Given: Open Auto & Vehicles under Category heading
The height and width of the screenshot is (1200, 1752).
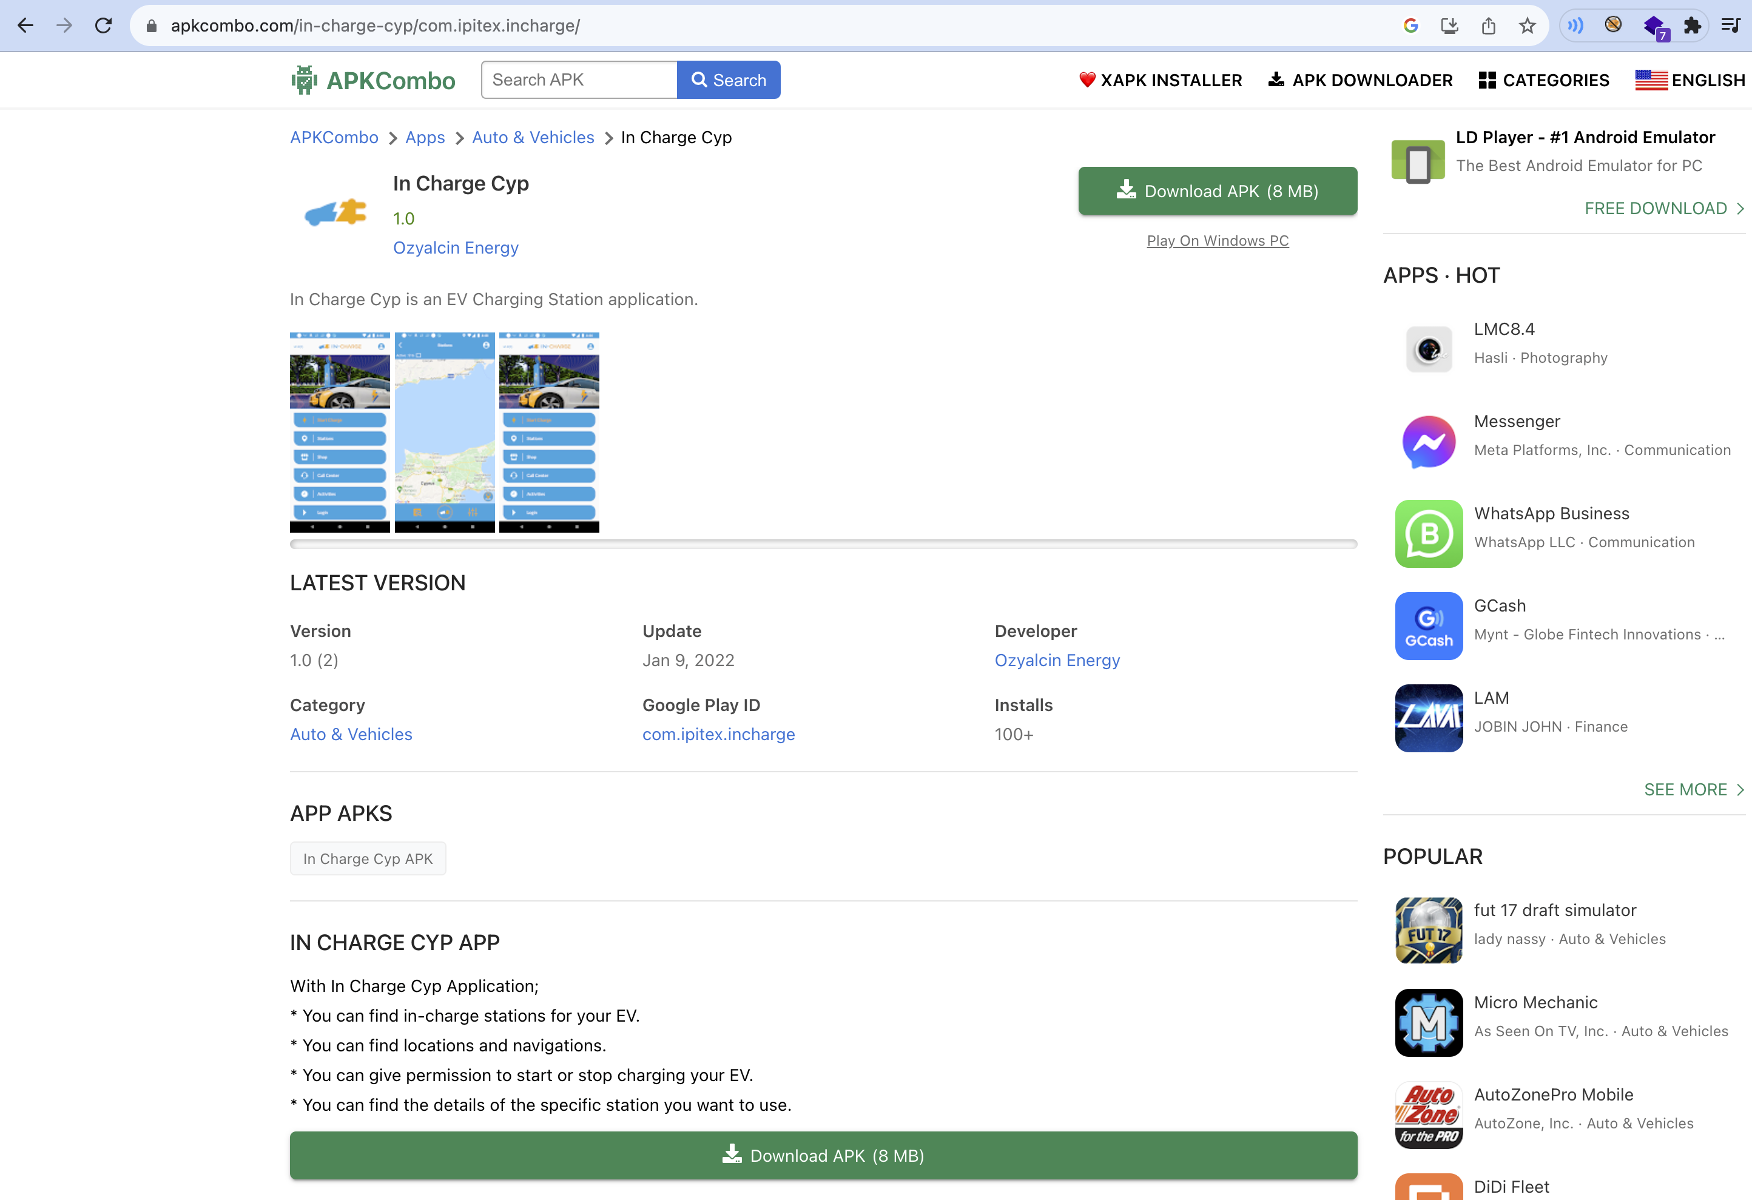Looking at the screenshot, I should pyautogui.click(x=351, y=734).
